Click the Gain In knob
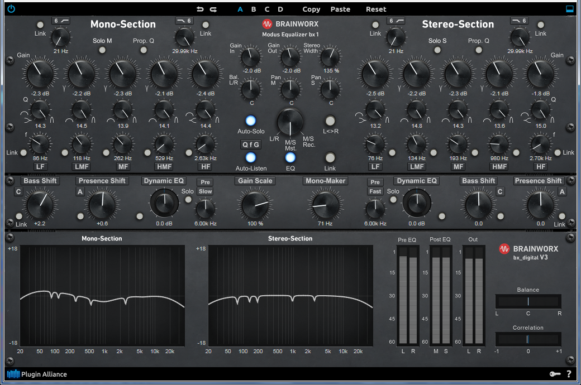Image resolution: width=581 pixels, height=385 pixels. coord(251,57)
